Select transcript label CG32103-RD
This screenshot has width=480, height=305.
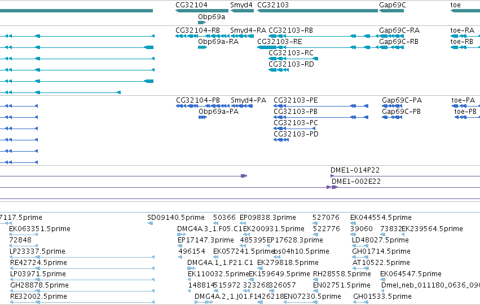[x=291, y=64]
